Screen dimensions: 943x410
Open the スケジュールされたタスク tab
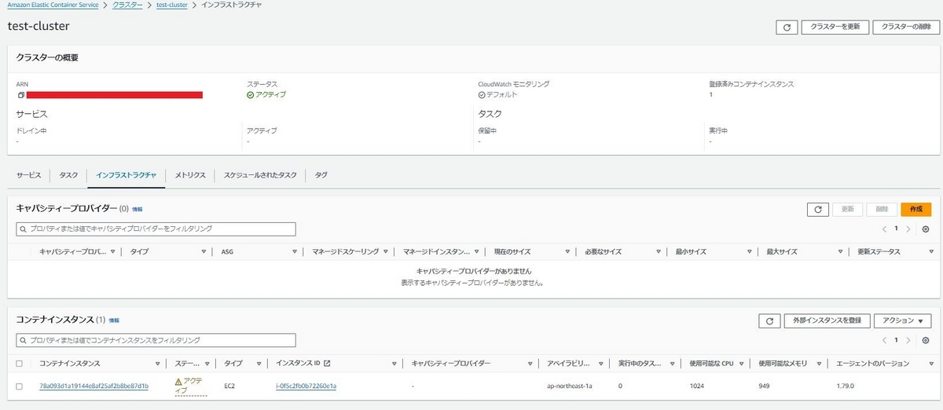[x=260, y=175]
